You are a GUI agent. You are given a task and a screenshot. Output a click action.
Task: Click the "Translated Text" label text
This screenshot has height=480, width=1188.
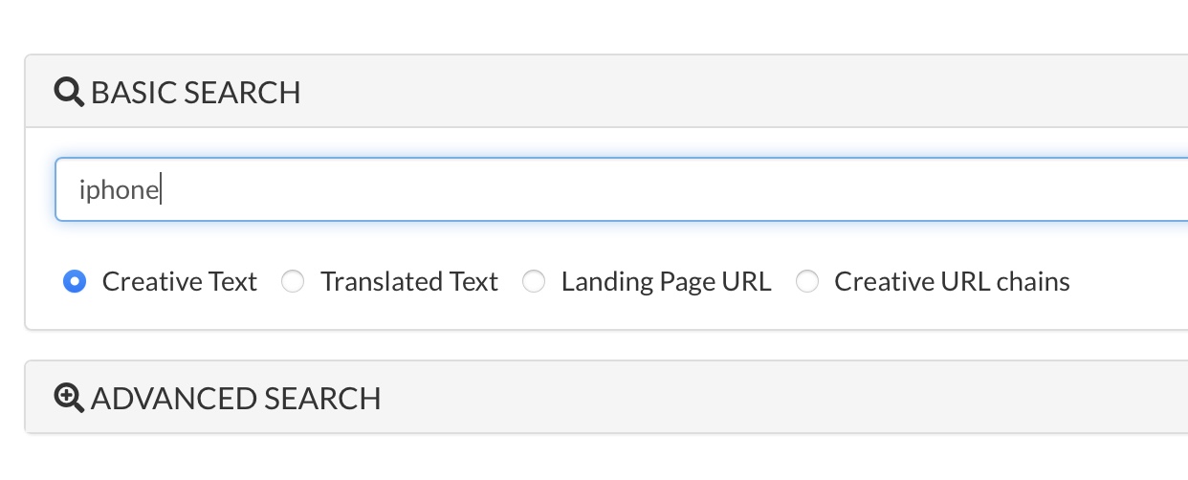coord(409,282)
